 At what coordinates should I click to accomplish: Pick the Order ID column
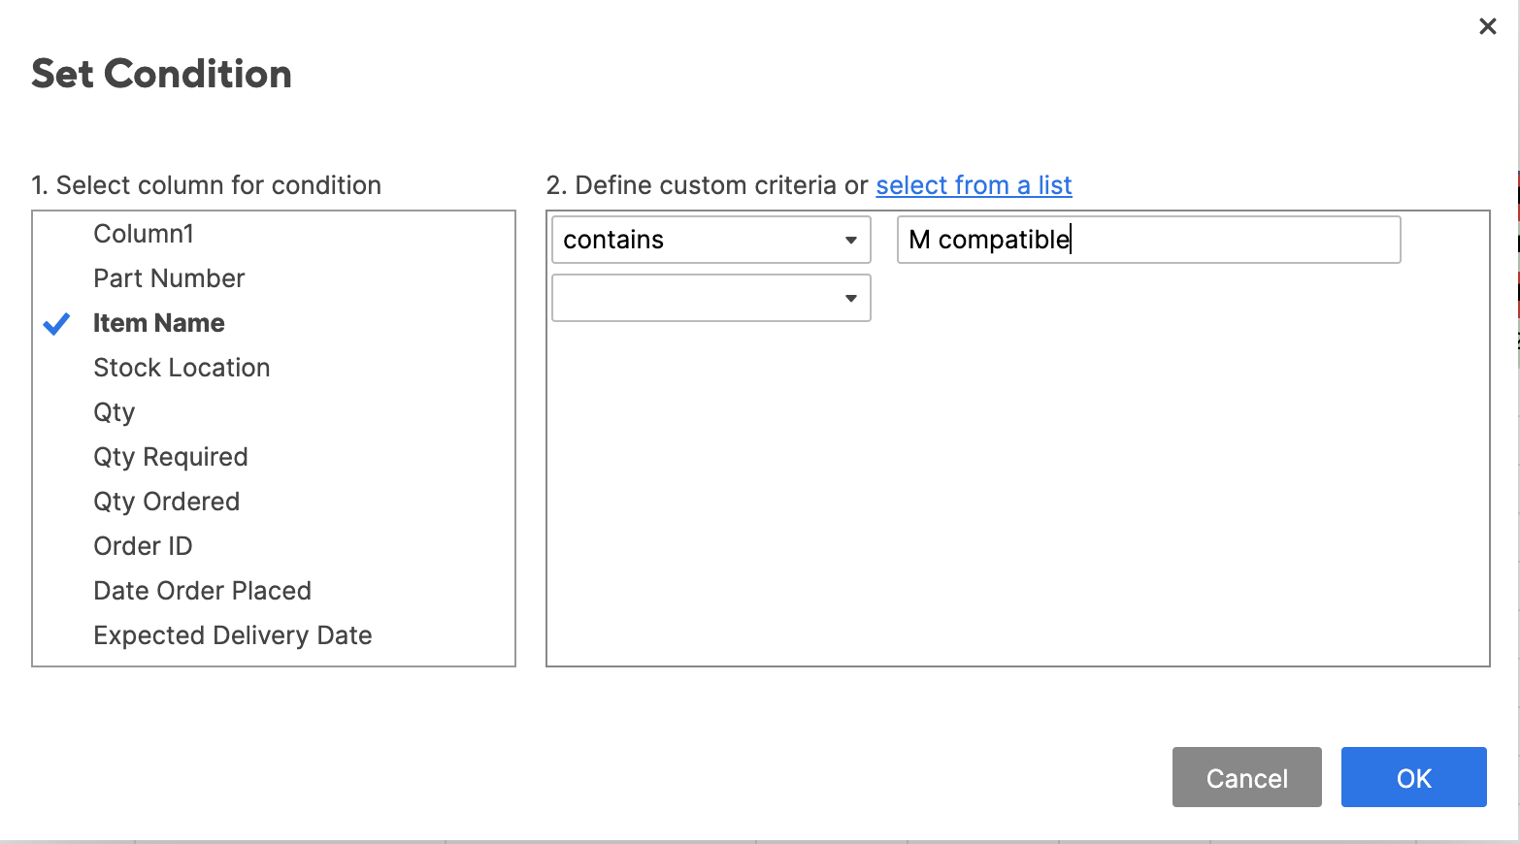click(x=143, y=546)
